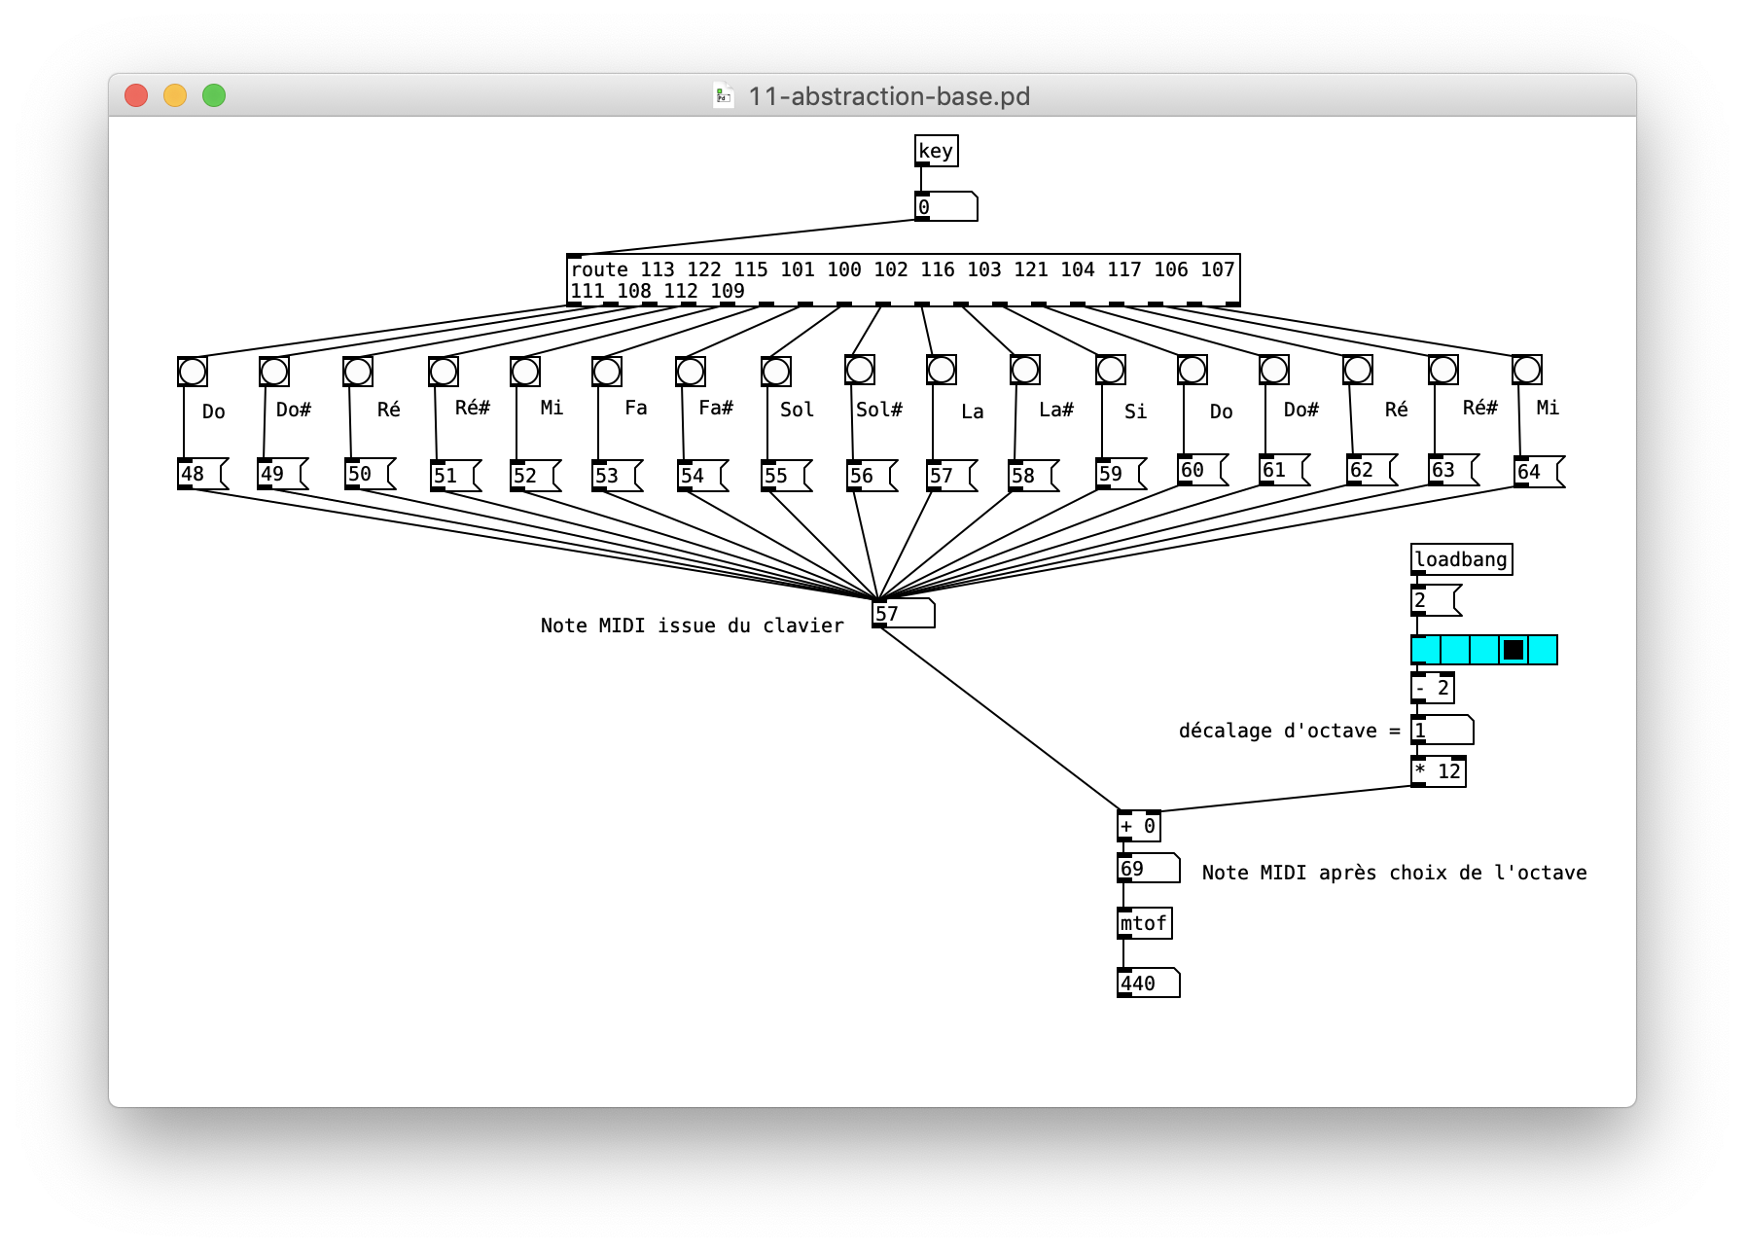This screenshot has width=1745, height=1251.
Task: Fire the bang above message 57
Action: pyautogui.click(x=942, y=370)
